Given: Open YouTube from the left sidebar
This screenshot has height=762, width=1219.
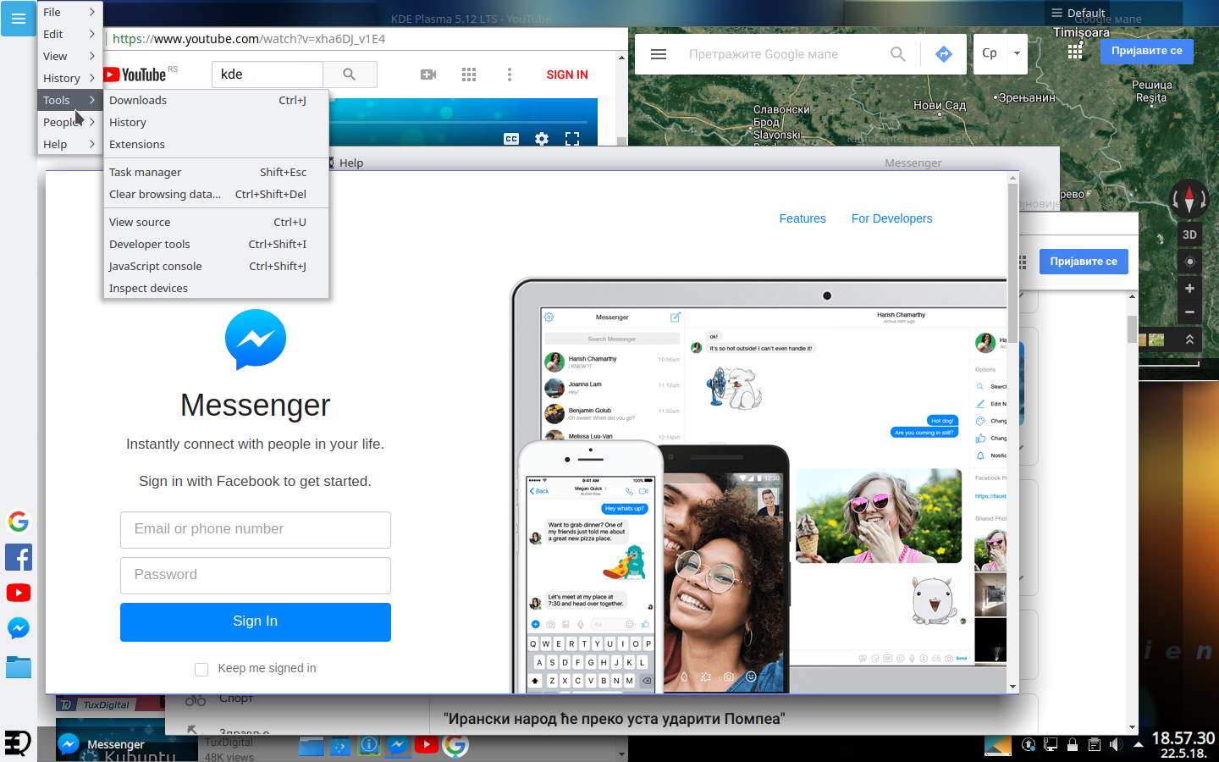Looking at the screenshot, I should tap(19, 593).
